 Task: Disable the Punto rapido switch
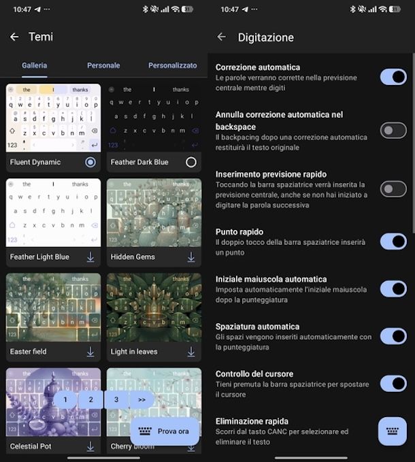393,242
